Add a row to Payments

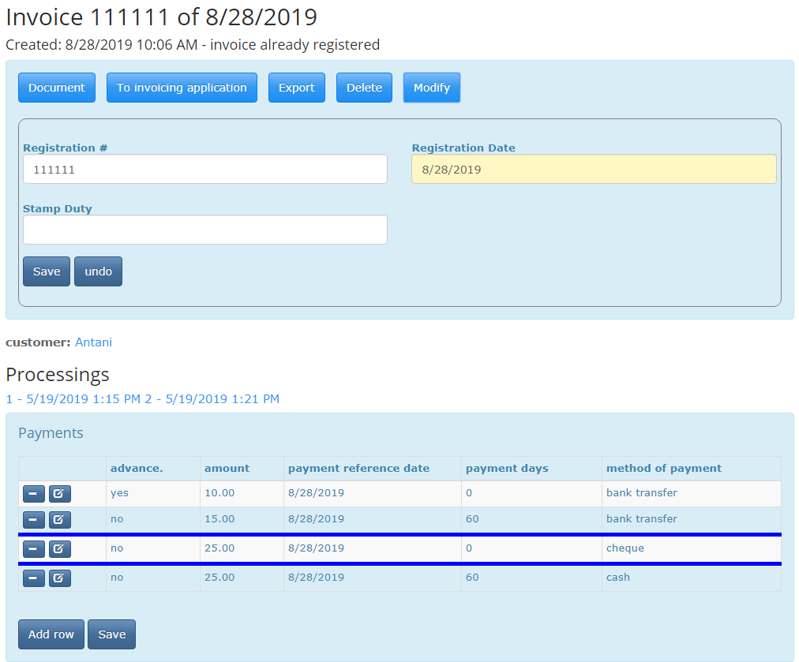point(51,634)
